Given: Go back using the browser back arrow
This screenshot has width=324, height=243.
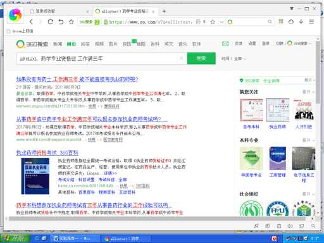Looking at the screenshot, I should (31, 22).
